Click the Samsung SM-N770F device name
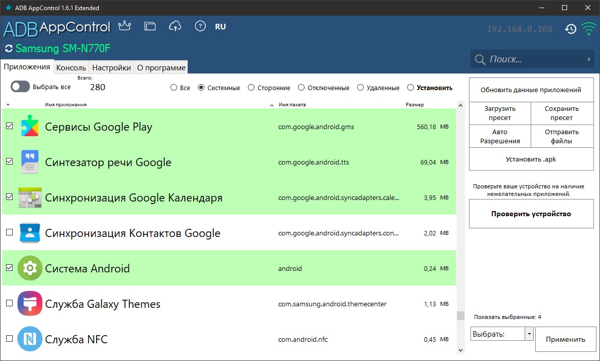 63,49
